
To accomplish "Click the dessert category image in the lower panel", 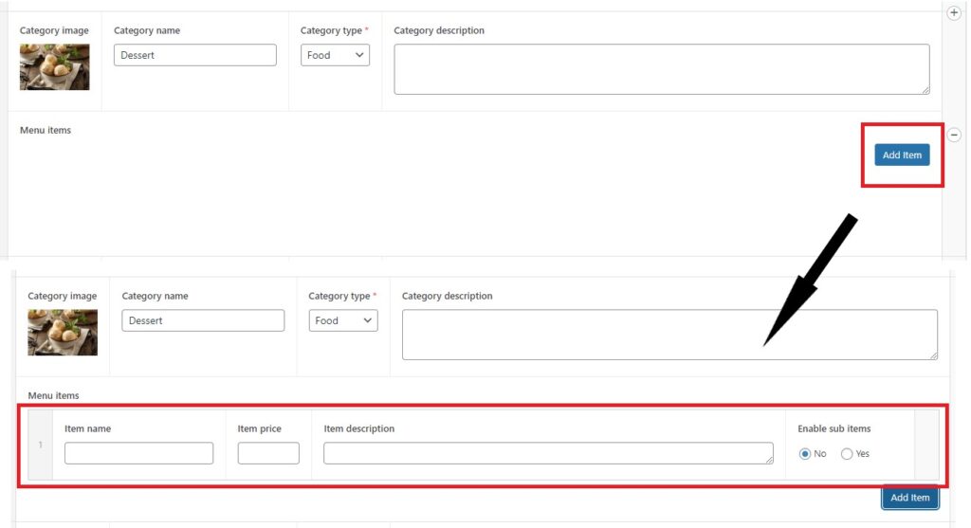I will point(63,333).
